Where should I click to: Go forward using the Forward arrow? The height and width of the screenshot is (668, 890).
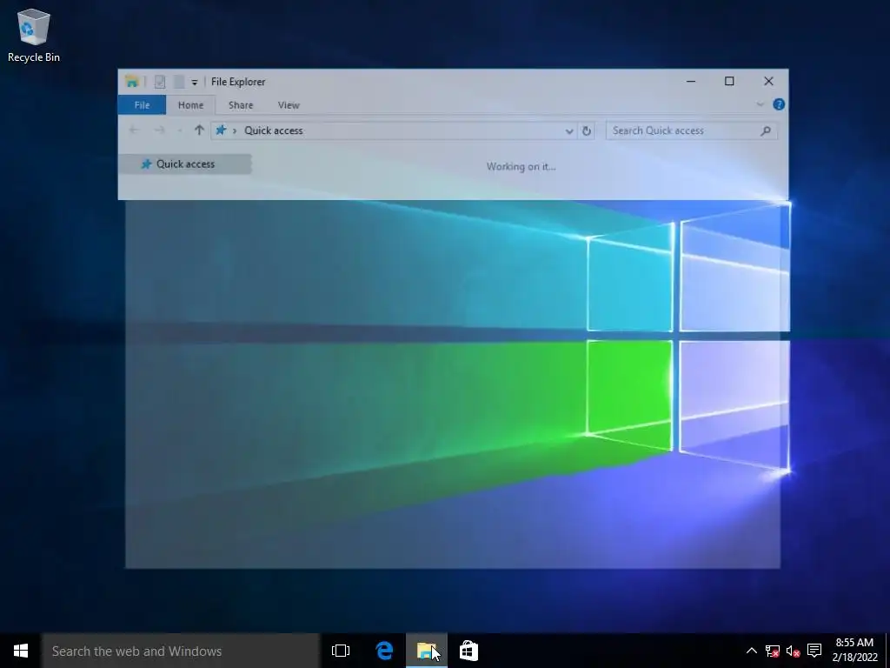coord(160,130)
